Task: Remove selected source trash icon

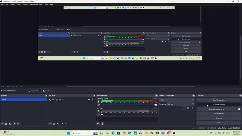Action: point(54,124)
